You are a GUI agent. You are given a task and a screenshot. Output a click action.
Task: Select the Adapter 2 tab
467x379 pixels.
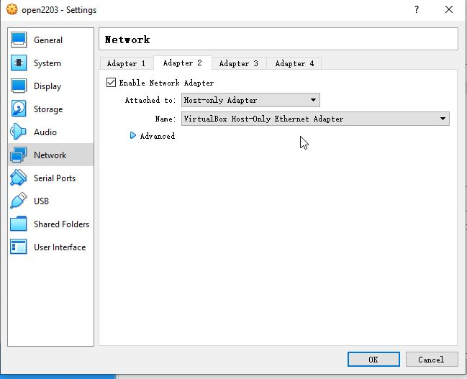coord(182,63)
